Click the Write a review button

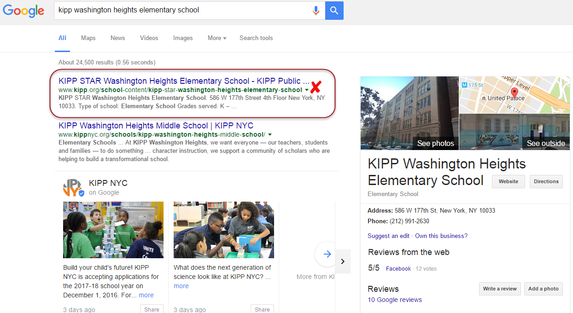click(500, 289)
